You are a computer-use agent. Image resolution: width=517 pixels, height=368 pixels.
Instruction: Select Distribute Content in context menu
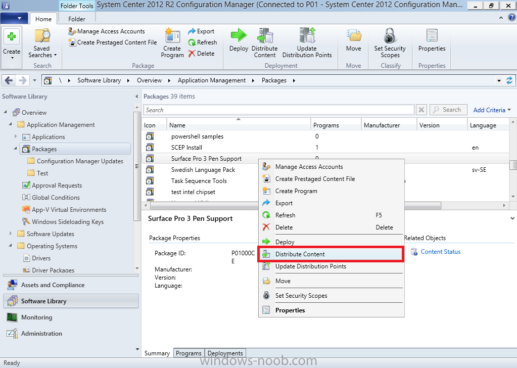point(331,254)
